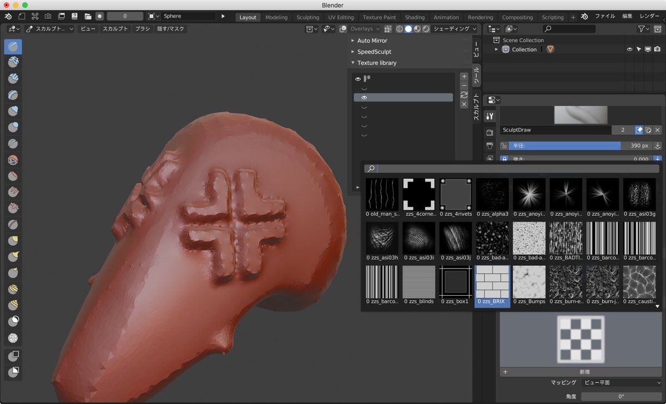Switch to the Sculpting workspace tab
The image size is (666, 404).
(x=307, y=17)
